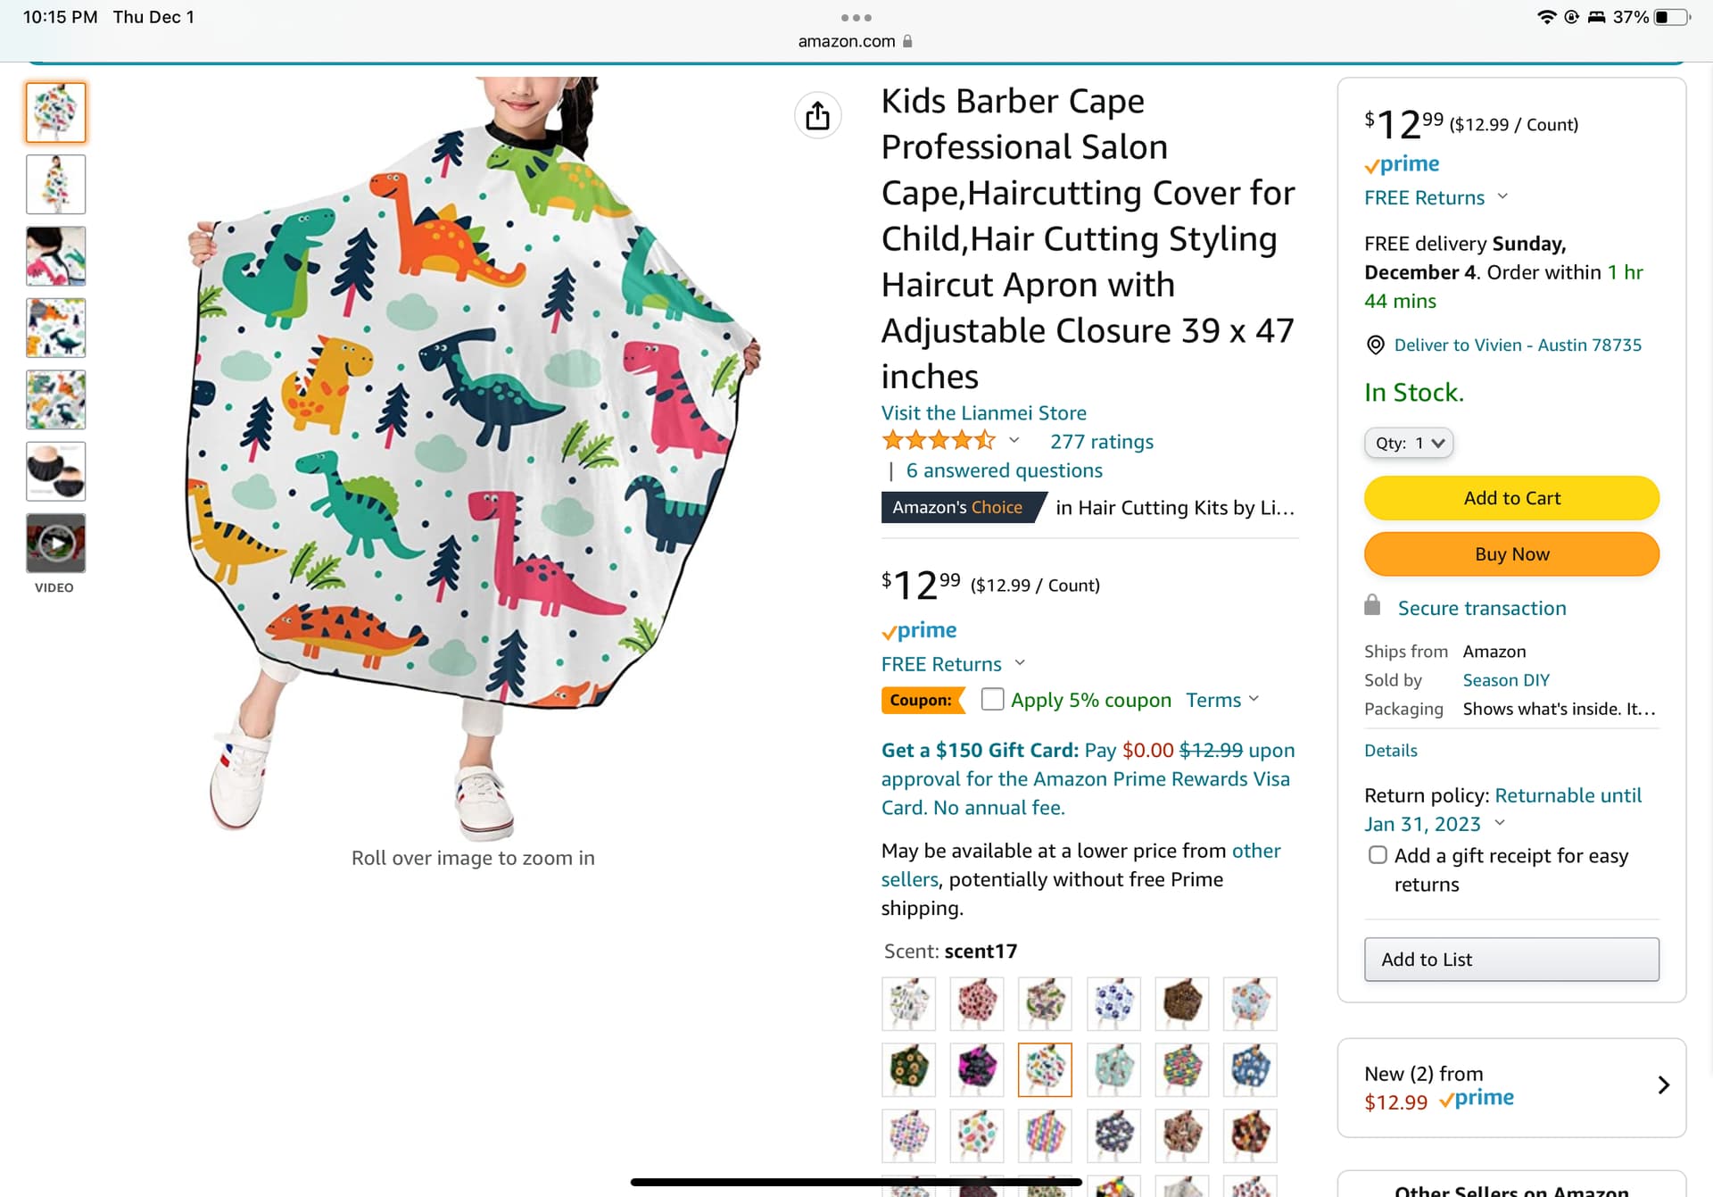Click the location pin delivery icon
1713x1197 pixels.
coord(1375,345)
